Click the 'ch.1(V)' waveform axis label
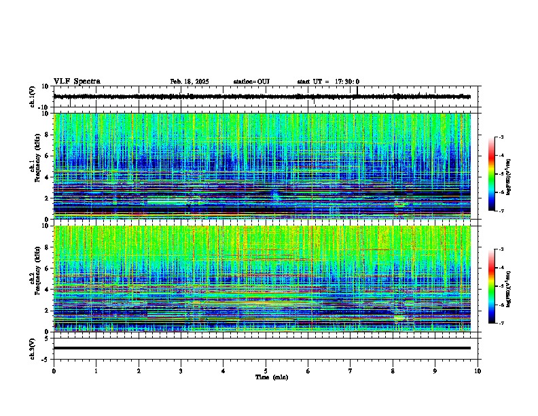Image resolution: width=538 pixels, height=416 pixels. coord(33,97)
